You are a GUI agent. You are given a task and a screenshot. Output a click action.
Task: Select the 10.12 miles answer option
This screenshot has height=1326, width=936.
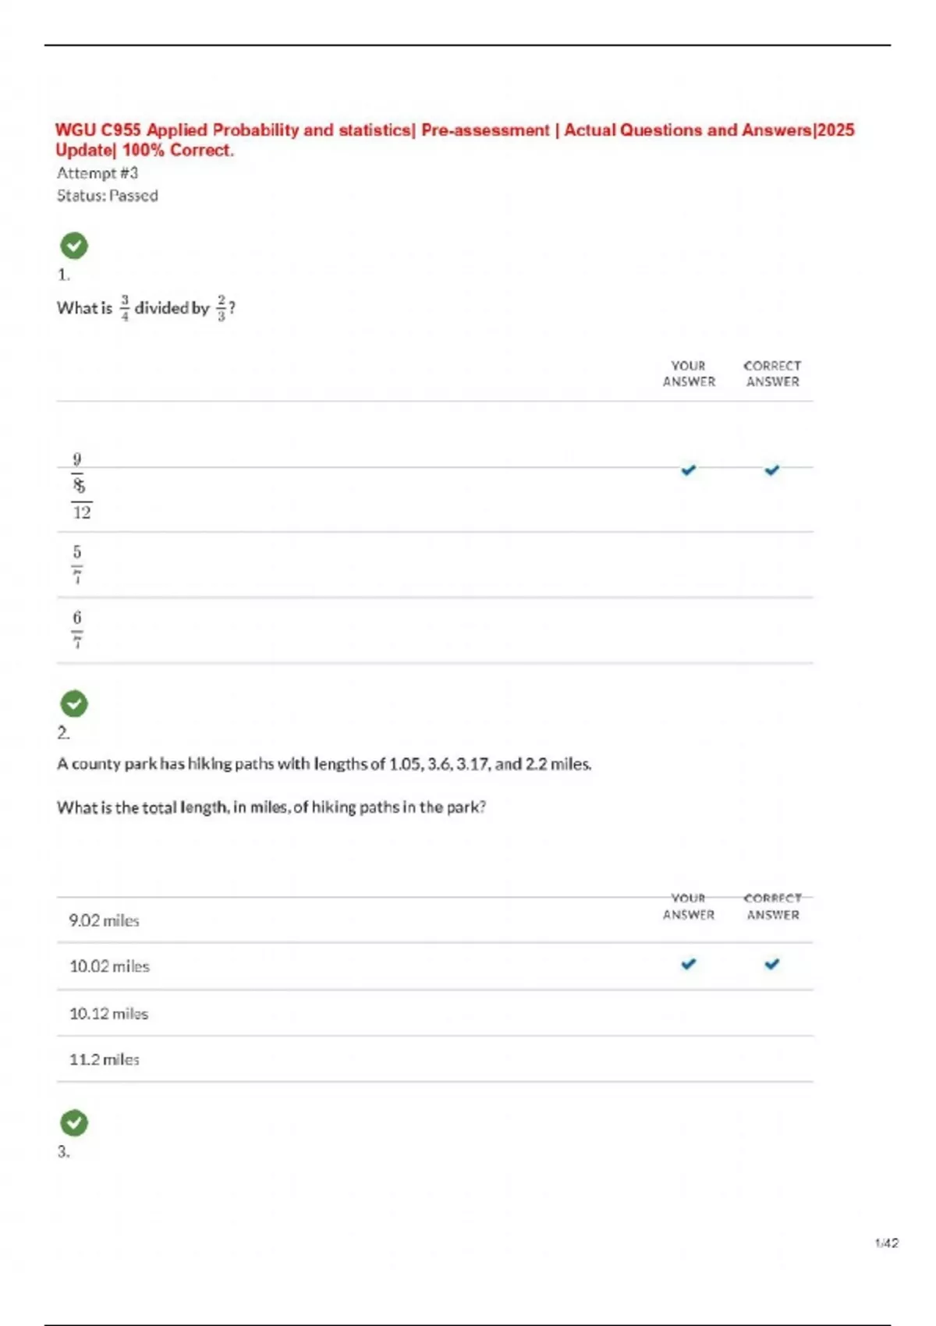coord(108,1013)
